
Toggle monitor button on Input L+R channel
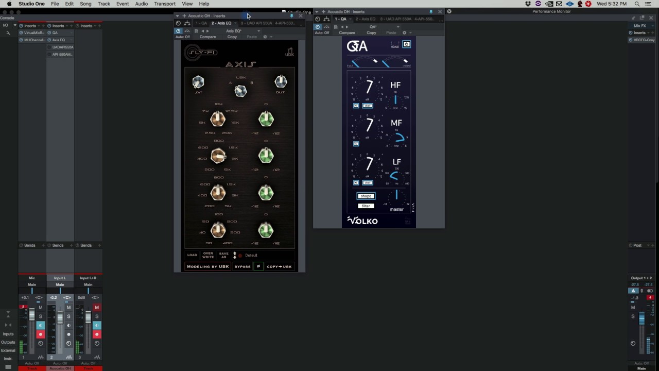click(x=96, y=325)
